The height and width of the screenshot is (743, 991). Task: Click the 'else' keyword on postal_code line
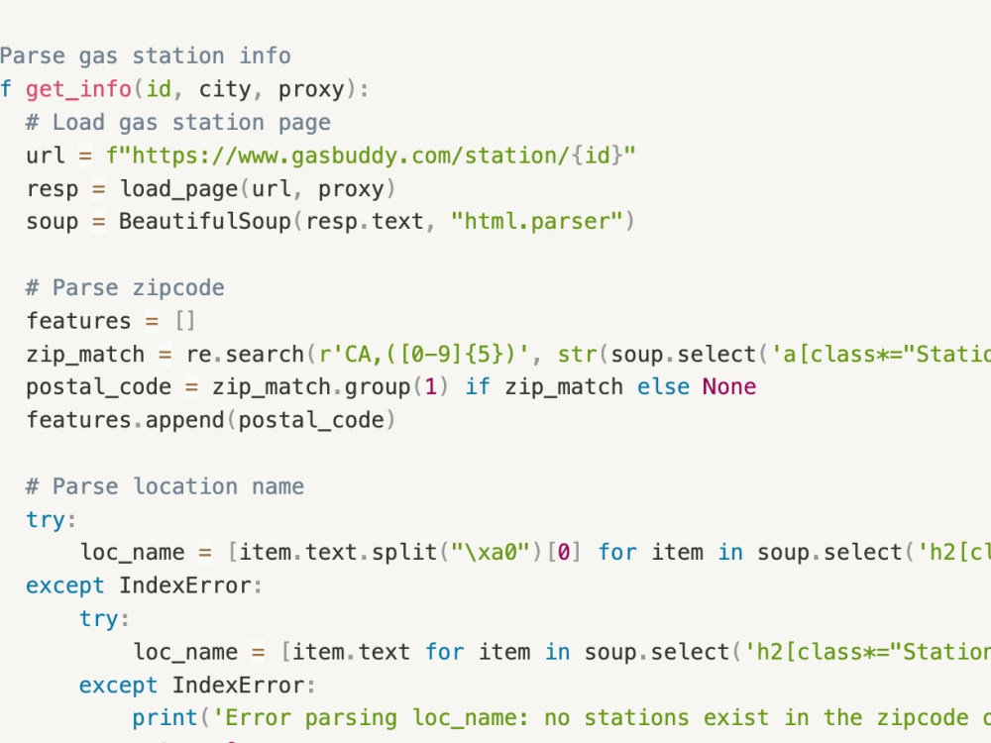(663, 386)
